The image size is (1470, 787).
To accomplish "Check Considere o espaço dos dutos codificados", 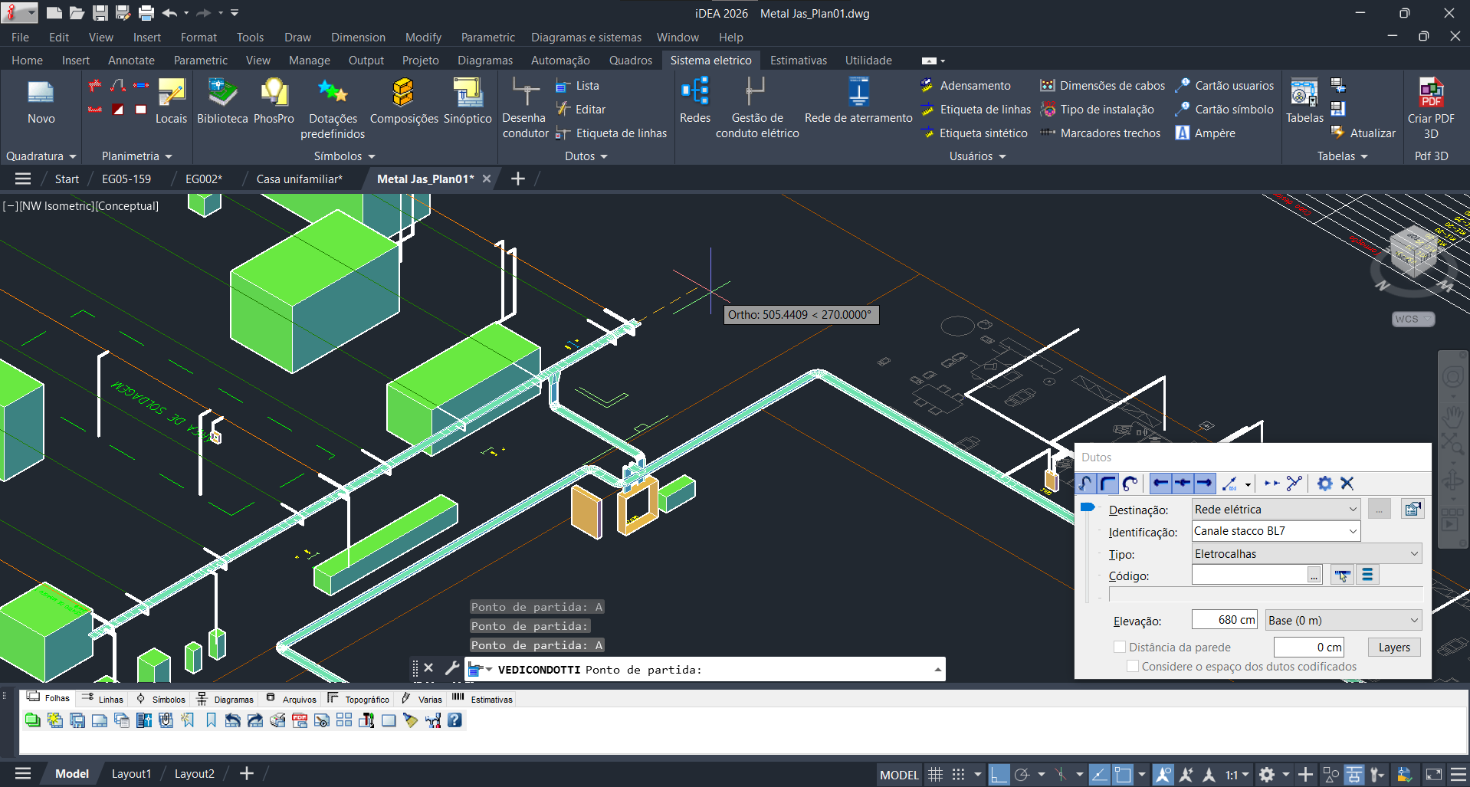I will point(1132,666).
